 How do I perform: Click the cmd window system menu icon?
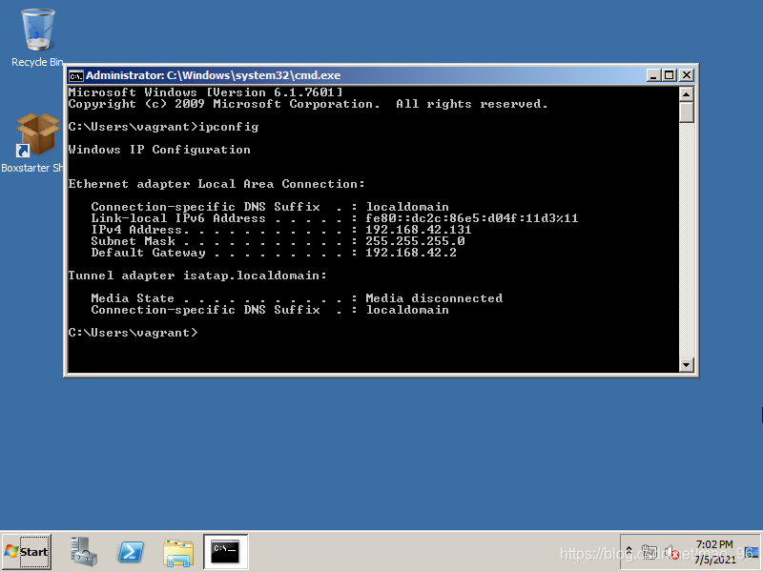tap(75, 76)
